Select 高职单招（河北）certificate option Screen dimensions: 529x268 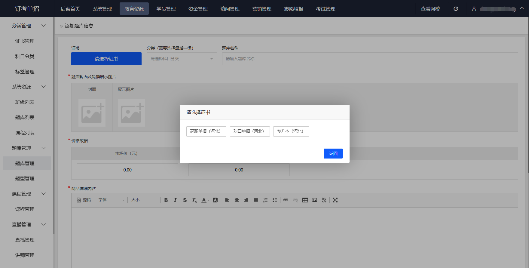(206, 131)
